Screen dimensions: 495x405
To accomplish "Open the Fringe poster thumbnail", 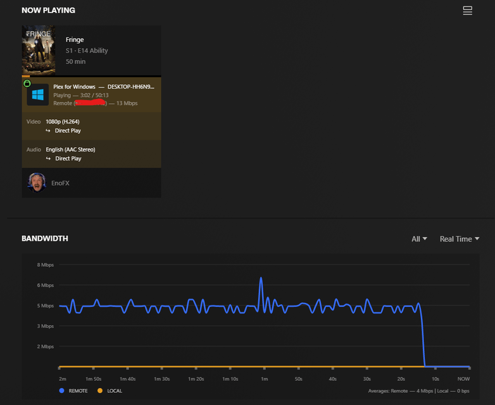I will [39, 50].
